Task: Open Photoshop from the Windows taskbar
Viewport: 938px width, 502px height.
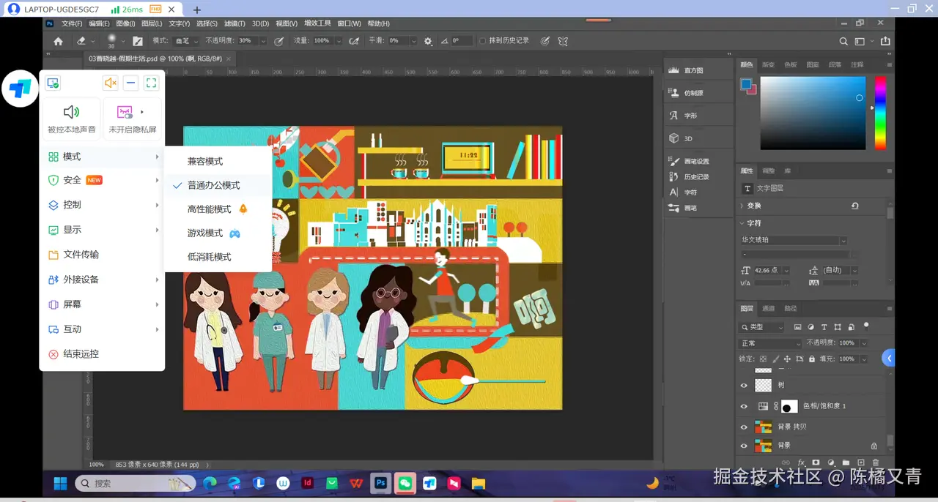Action: point(380,483)
